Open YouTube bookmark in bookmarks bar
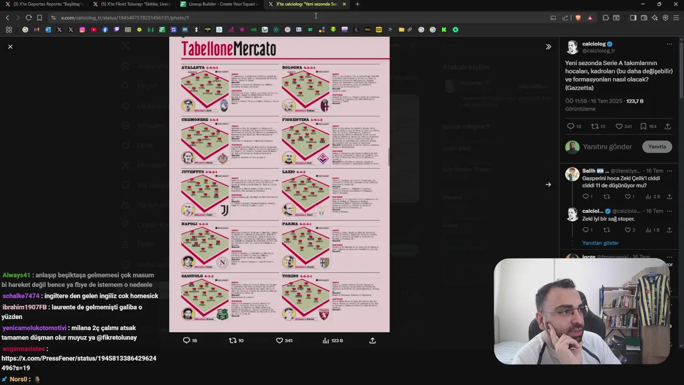The width and height of the screenshot is (684, 385). tap(94, 30)
